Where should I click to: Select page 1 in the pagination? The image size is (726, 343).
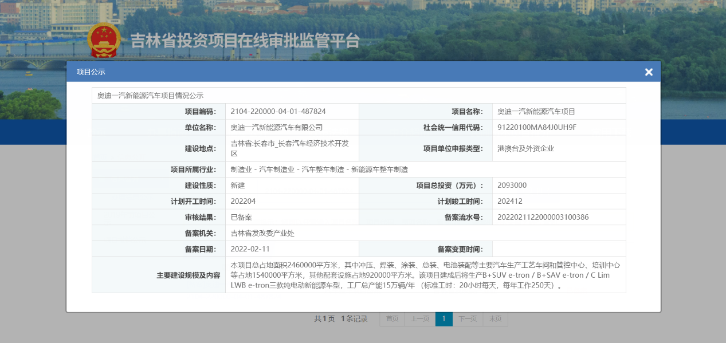(x=444, y=319)
